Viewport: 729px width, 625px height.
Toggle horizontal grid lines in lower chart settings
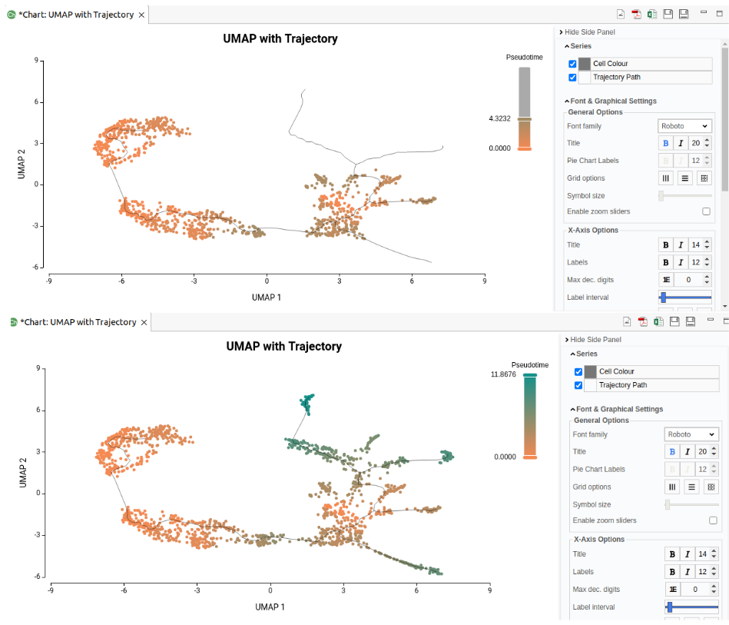pos(691,487)
